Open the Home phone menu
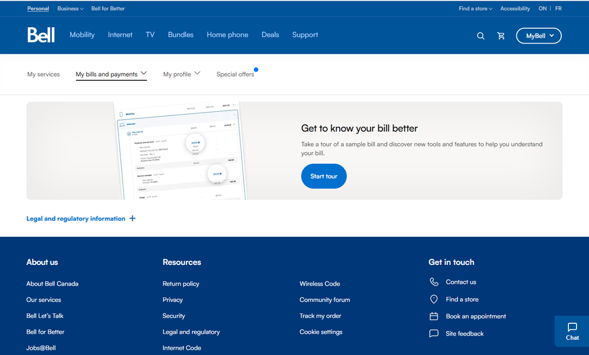This screenshot has height=355, width=589. [x=227, y=35]
